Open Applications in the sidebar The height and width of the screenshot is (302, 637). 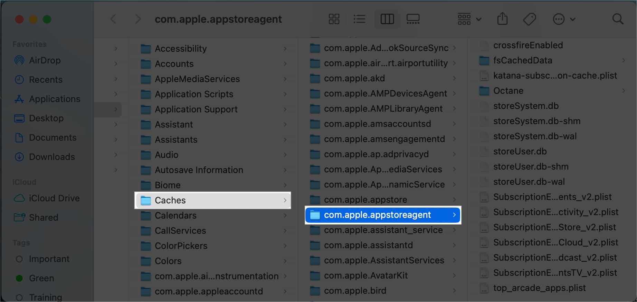click(47, 99)
